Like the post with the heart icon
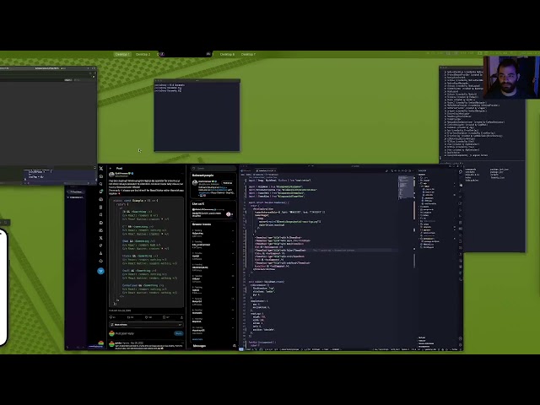The image size is (540, 405). click(147, 317)
